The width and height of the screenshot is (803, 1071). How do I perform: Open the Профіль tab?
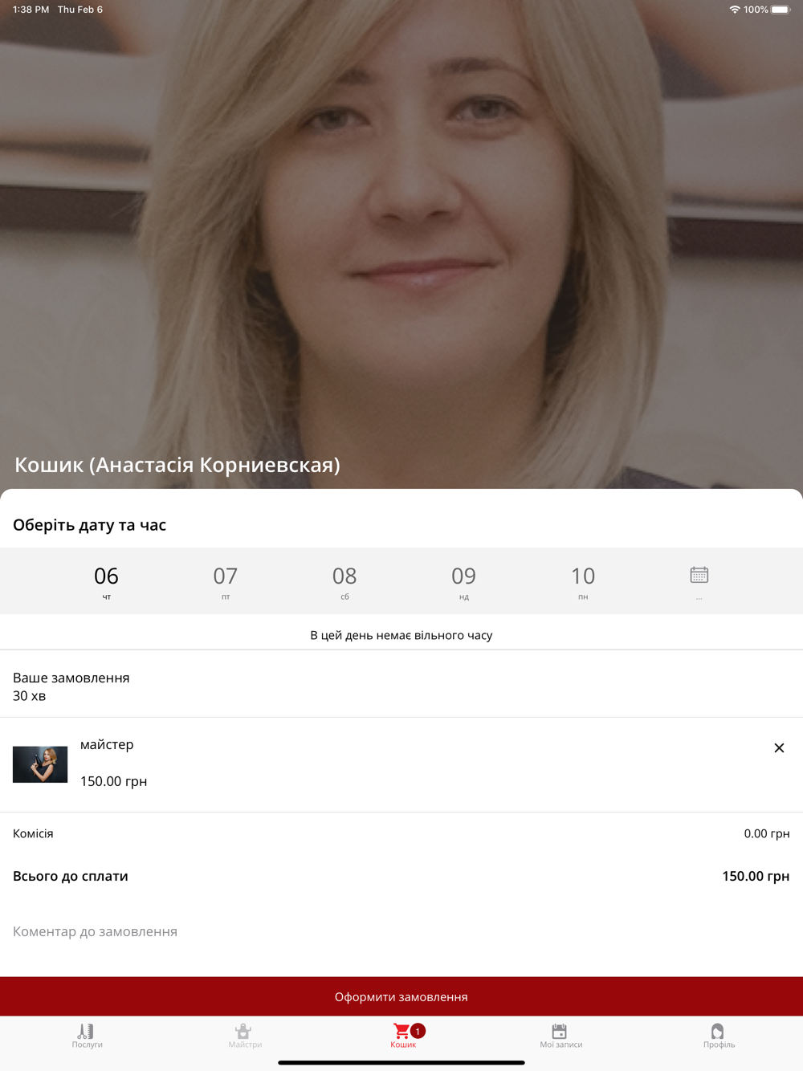[719, 1036]
